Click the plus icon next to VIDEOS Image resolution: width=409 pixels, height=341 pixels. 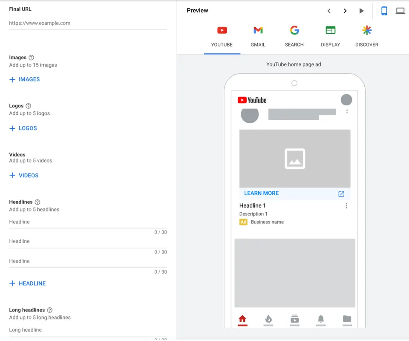pos(12,175)
